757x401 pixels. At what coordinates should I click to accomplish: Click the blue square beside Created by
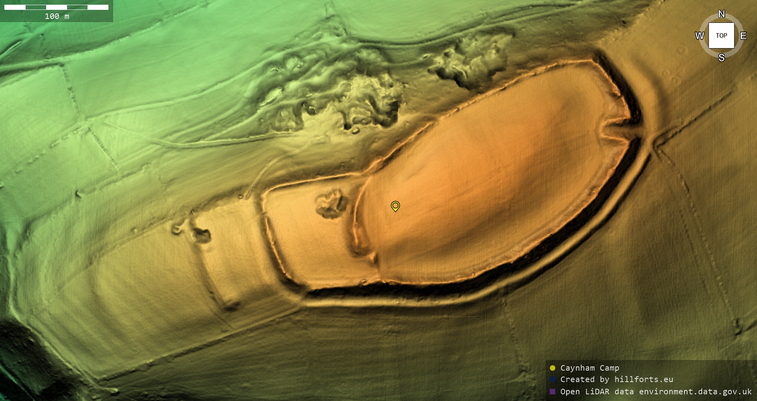[552, 380]
